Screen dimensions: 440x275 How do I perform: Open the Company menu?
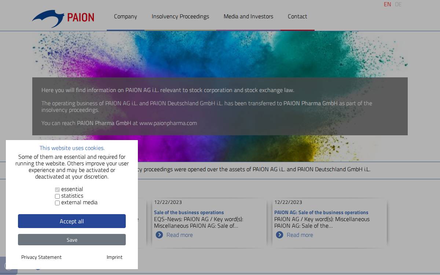(125, 16)
